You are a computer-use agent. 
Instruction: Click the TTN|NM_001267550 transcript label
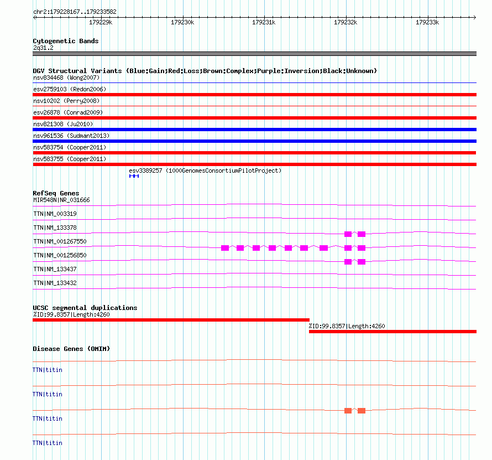60,242
